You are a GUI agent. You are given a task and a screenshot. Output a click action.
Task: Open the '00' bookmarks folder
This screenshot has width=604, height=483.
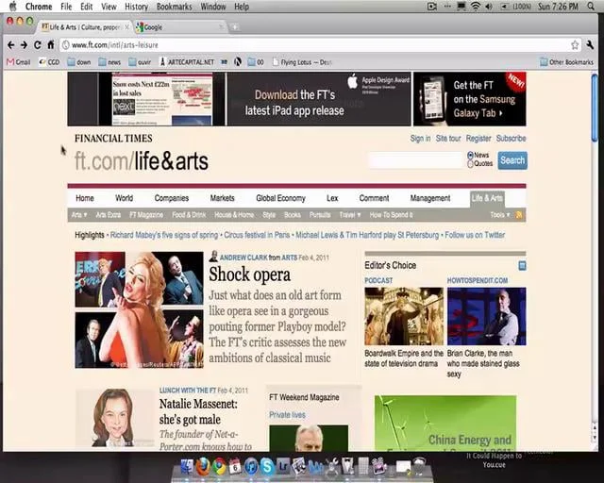pos(256,62)
